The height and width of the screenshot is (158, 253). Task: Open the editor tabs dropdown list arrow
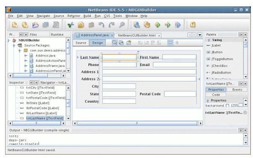pos(200,35)
